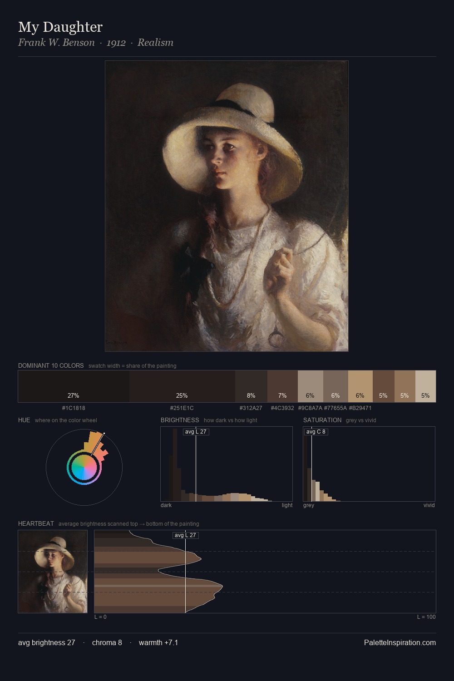The height and width of the screenshot is (681, 454).
Task: Open the main painting image
Action: [227, 206]
